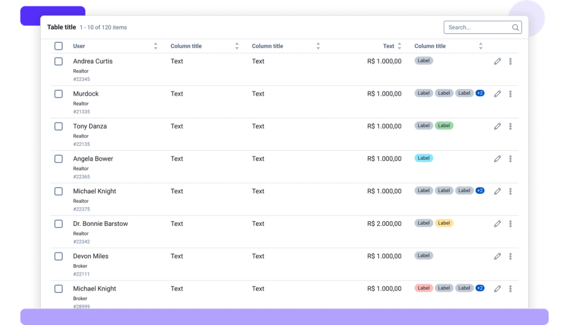Expand the +2 badge on Murdock's row
The image size is (569, 325).
point(480,93)
